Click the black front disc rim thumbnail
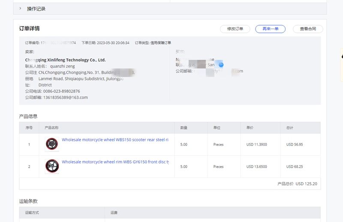 click(52, 166)
